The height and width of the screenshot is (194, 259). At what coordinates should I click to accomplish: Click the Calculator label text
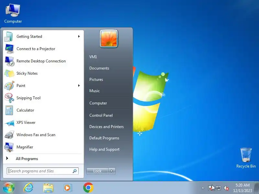tap(25, 110)
